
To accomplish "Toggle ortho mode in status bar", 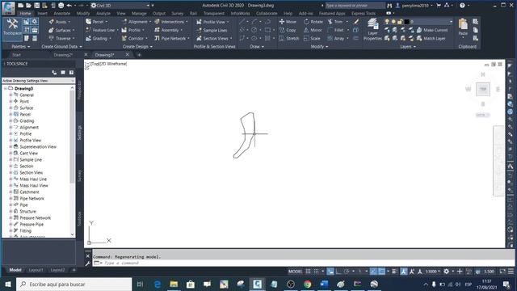I will click(338, 272).
